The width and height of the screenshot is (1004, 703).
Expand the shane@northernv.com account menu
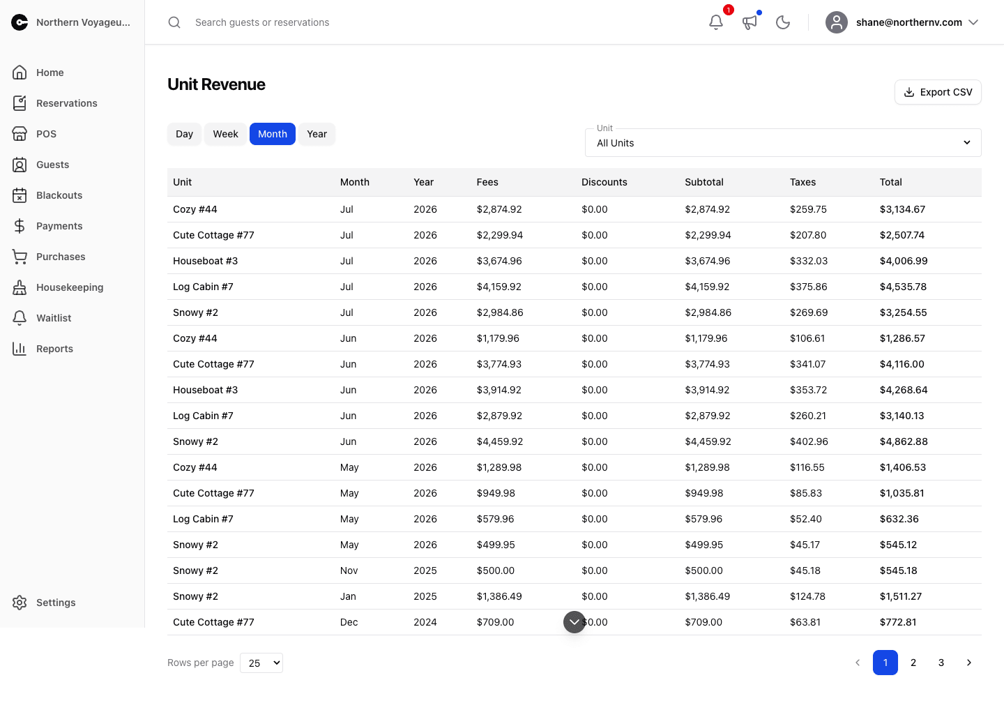[903, 22]
